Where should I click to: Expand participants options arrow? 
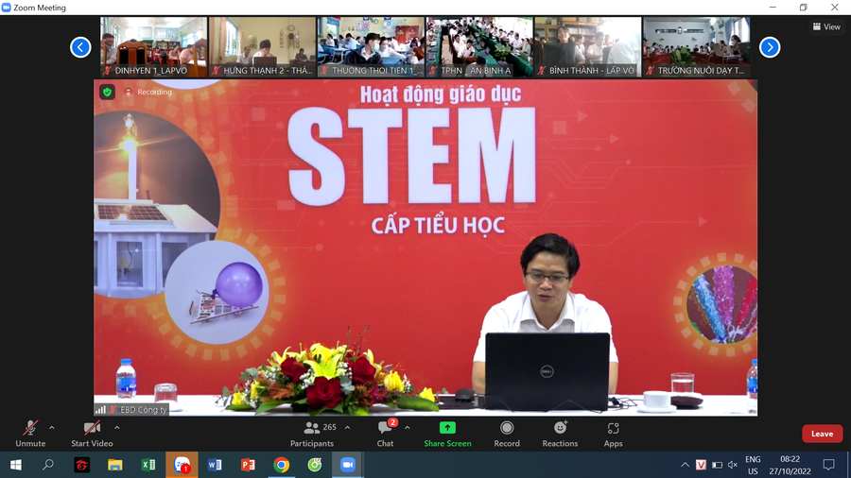[347, 428]
